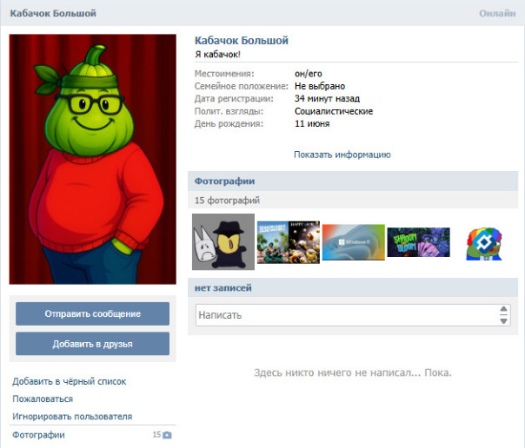Viewport: 525px width, 448px height.
Task: Click the Кабачок Большой title in top bar
Action: click(53, 13)
